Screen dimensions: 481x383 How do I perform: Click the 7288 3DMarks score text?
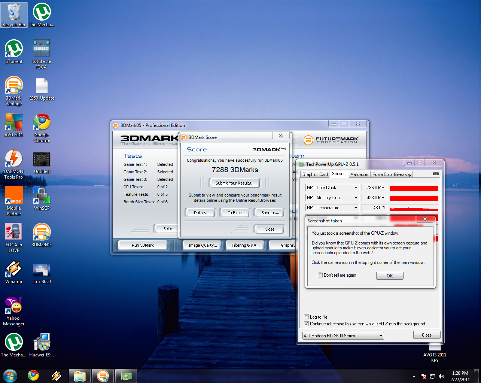235,170
